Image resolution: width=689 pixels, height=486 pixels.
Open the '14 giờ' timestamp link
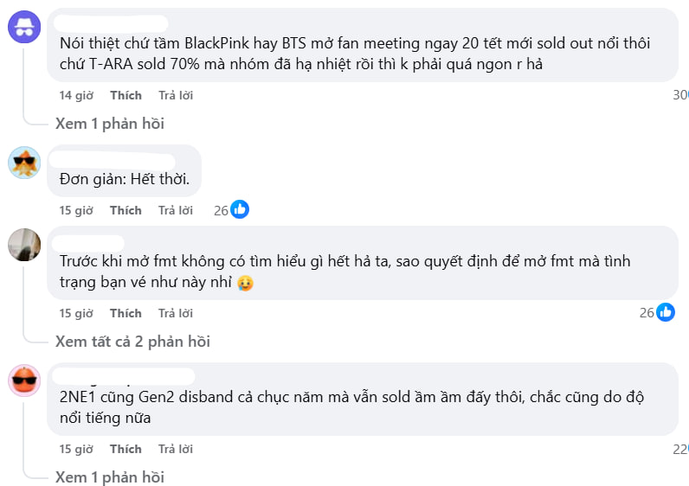[x=76, y=95]
